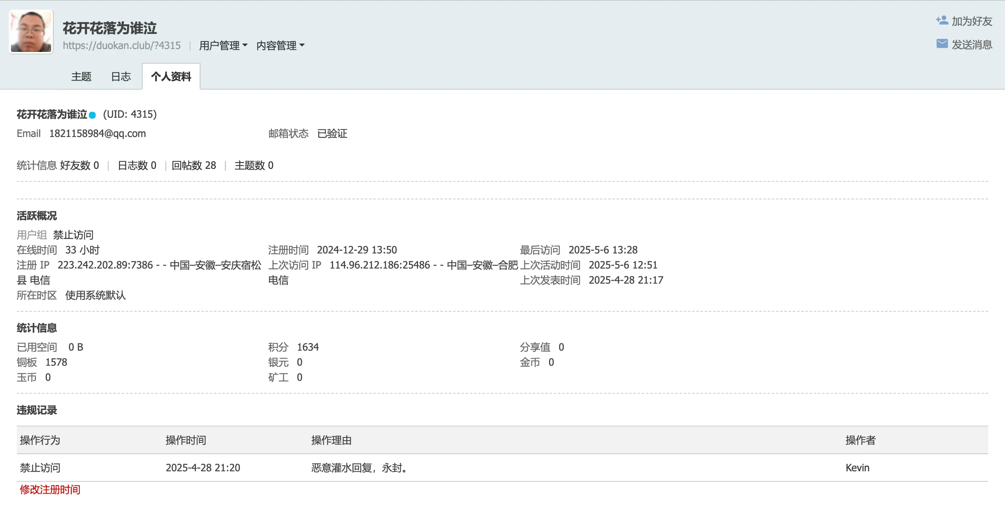Click the 禁止访问 entry in violation table
Screen dimensions: 1005x522
pyautogui.click(x=40, y=468)
